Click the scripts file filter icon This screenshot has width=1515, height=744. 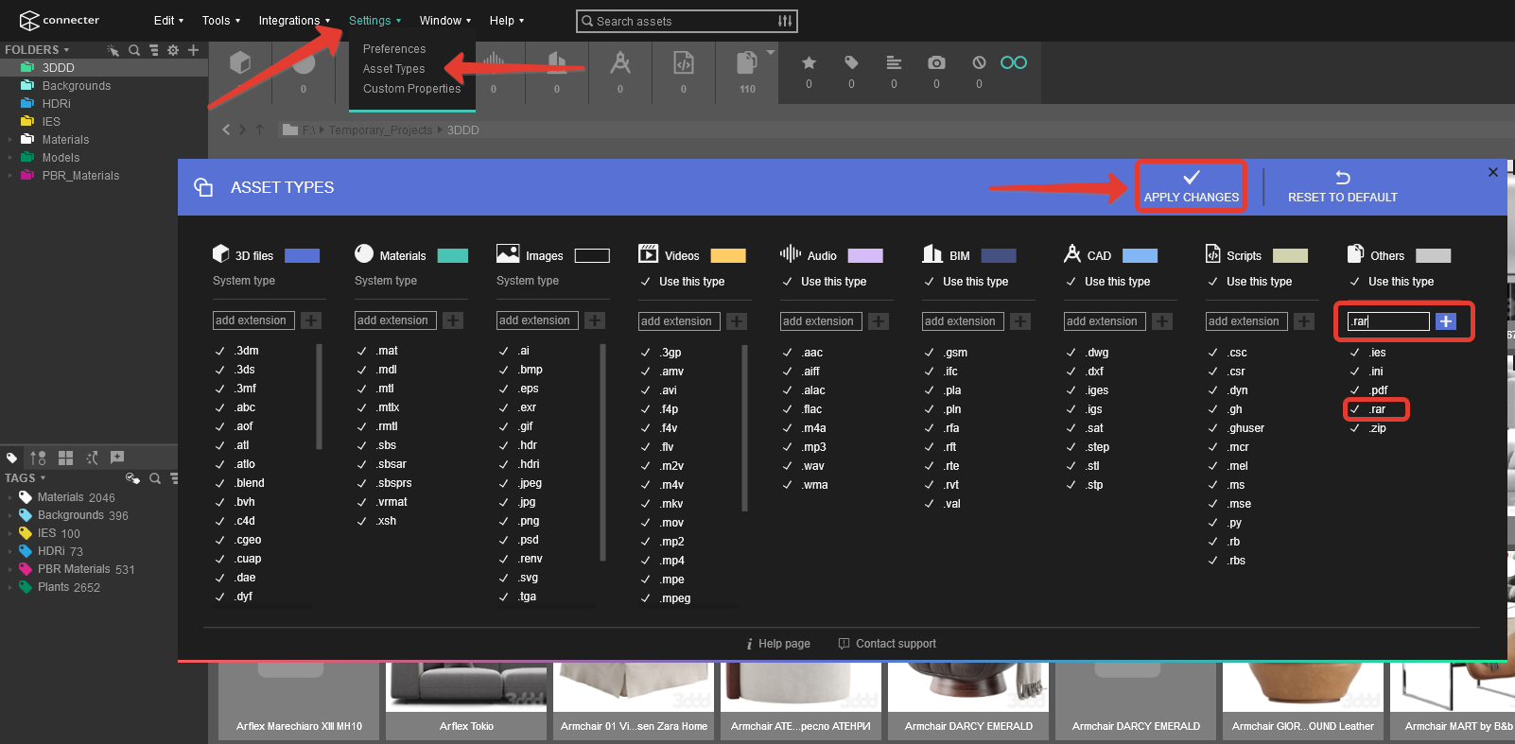tap(684, 63)
